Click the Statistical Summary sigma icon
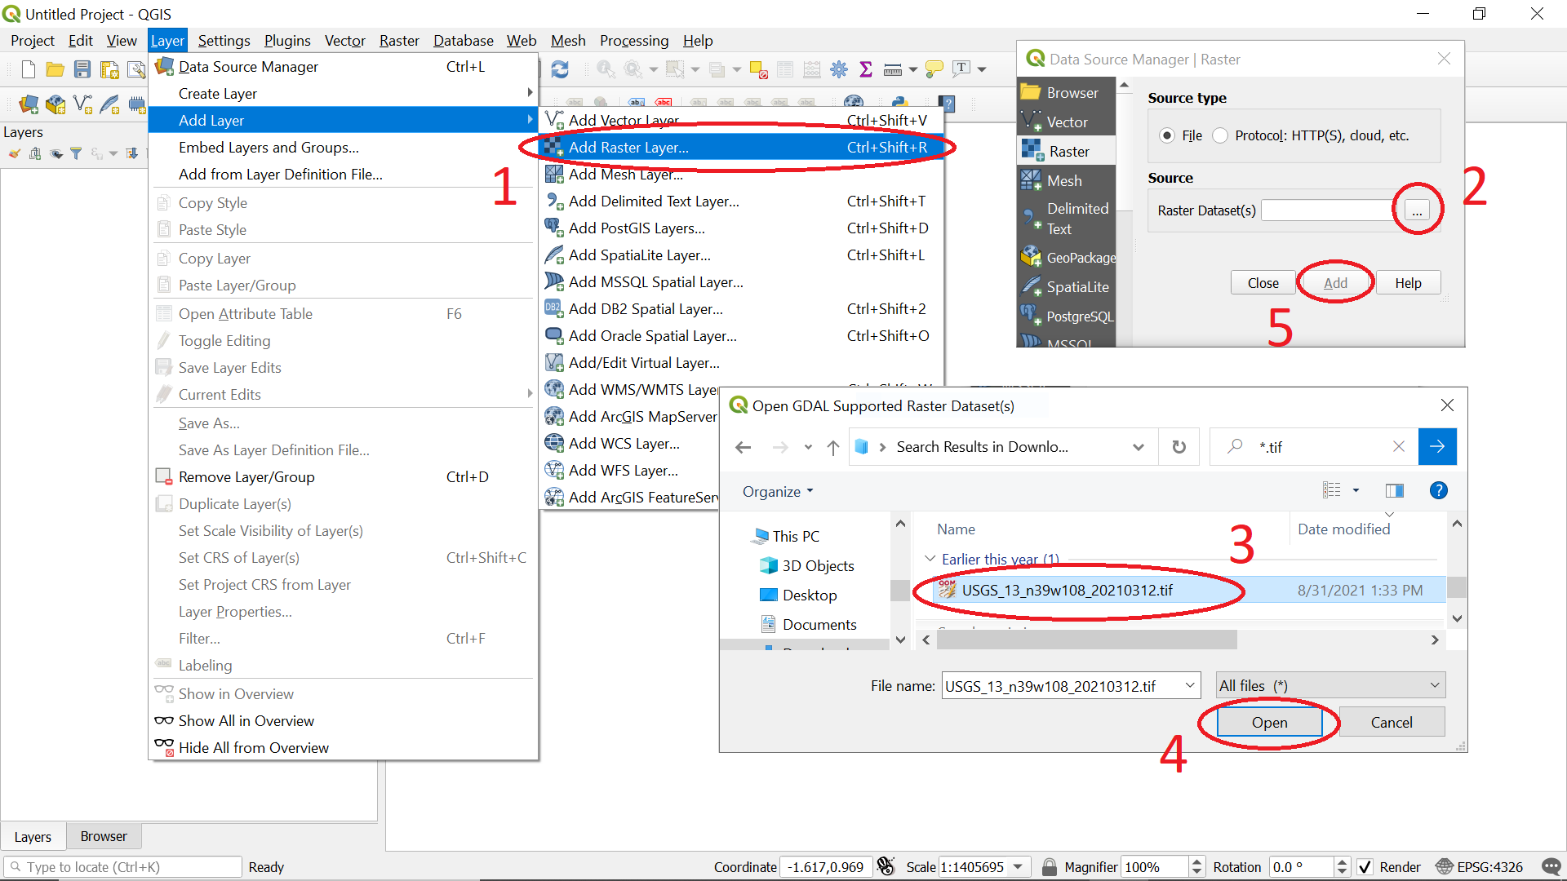Screen dimensions: 1567x881 point(866,69)
